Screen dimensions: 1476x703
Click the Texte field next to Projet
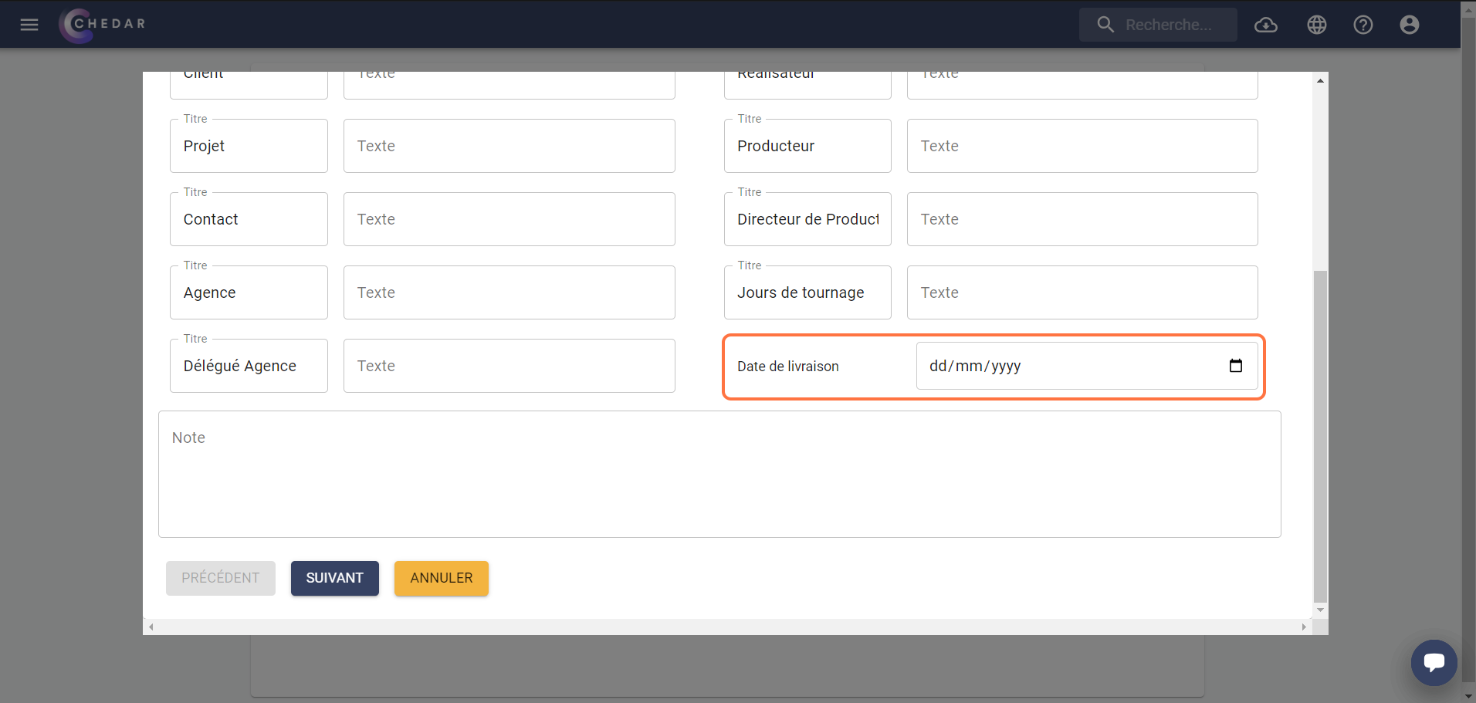coord(509,146)
